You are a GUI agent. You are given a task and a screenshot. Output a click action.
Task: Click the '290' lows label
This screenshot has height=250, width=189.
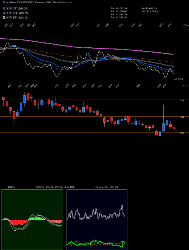[56, 86]
